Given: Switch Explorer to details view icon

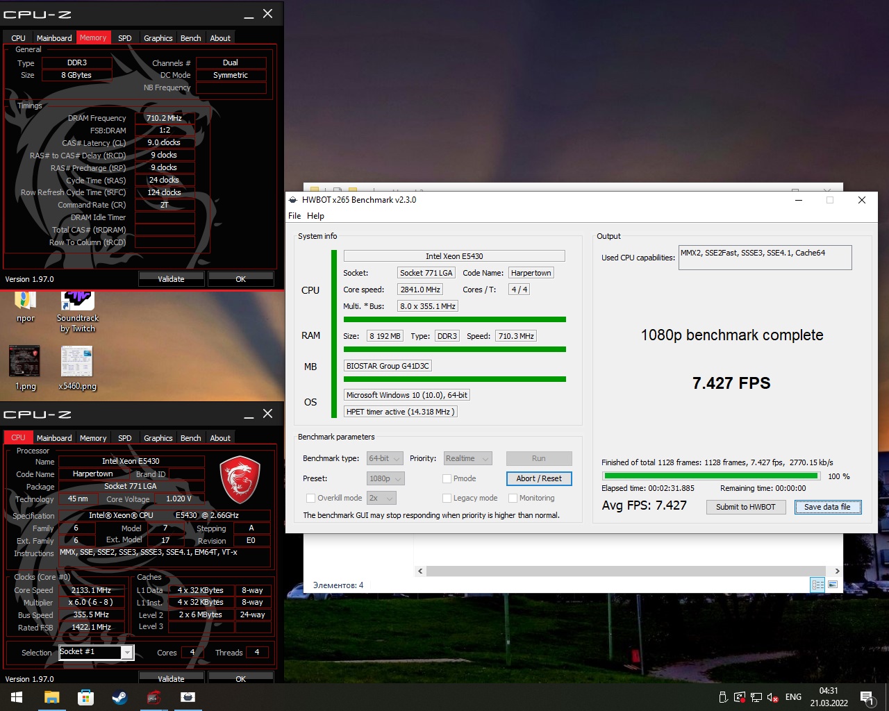Looking at the screenshot, I should point(817,585).
